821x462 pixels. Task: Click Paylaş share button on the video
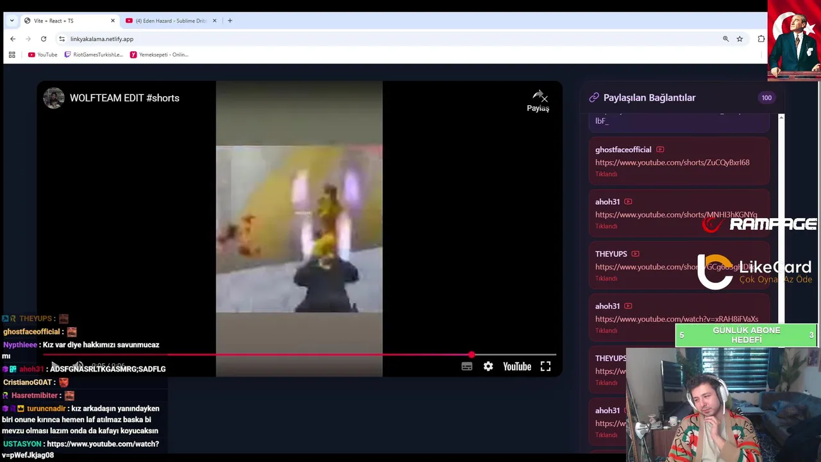point(537,101)
